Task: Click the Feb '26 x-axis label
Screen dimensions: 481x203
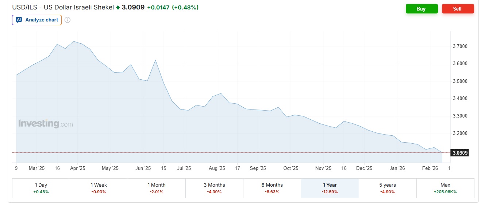Action: tap(430, 168)
